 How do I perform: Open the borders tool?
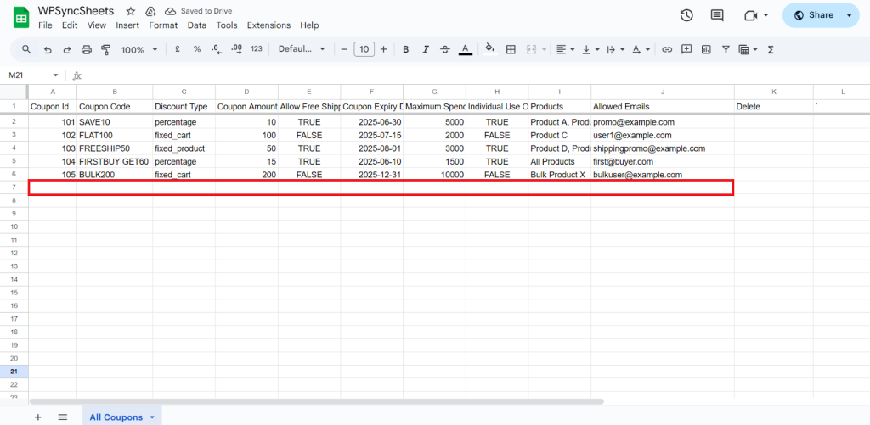tap(511, 49)
